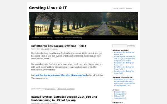This screenshot has height=104, width=167.
Task: Open Datenschutzerklärung in the navigation bar
Action: [74, 37]
